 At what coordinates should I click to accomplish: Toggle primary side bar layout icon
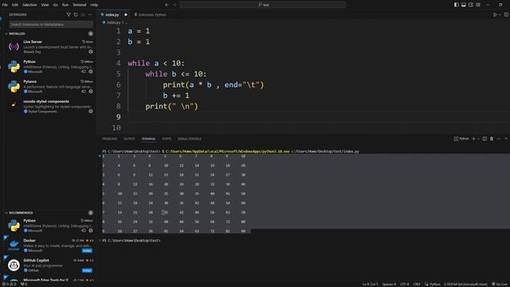457,5
